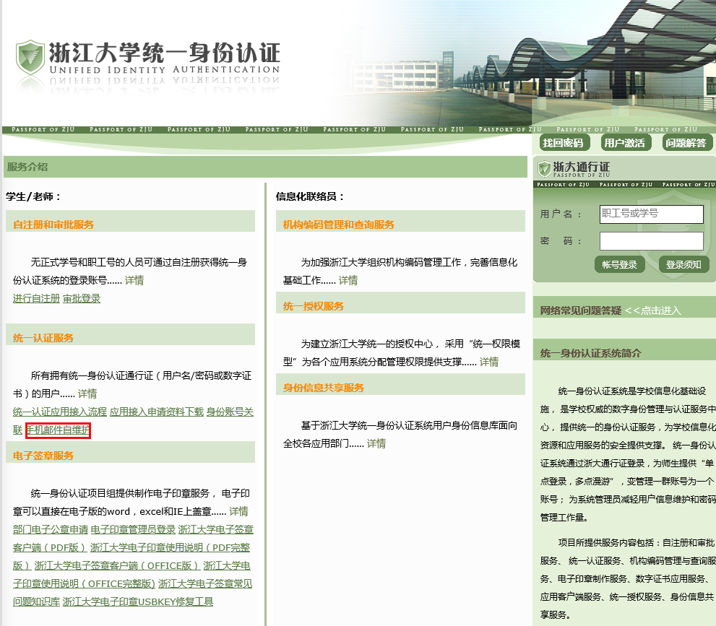Focus the 密码 password input field
This screenshot has height=626, width=716.
[651, 241]
